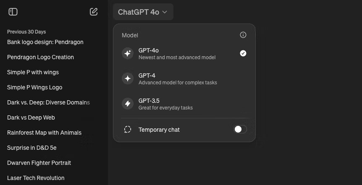
Task: Click the dashed circle Temporary chat icon
Action: (128, 130)
